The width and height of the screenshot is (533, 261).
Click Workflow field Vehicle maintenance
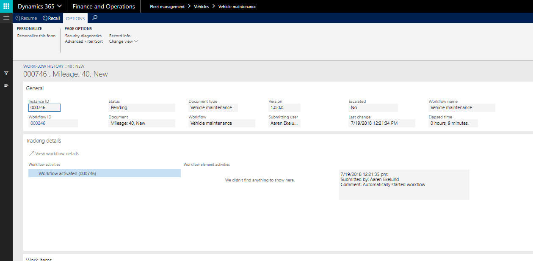(x=222, y=123)
